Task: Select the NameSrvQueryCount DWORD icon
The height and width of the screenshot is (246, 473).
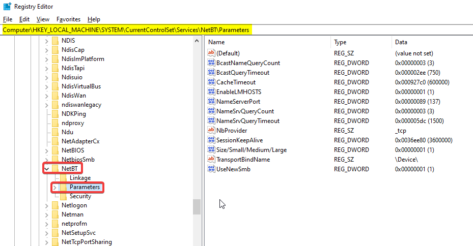Action: (211, 111)
